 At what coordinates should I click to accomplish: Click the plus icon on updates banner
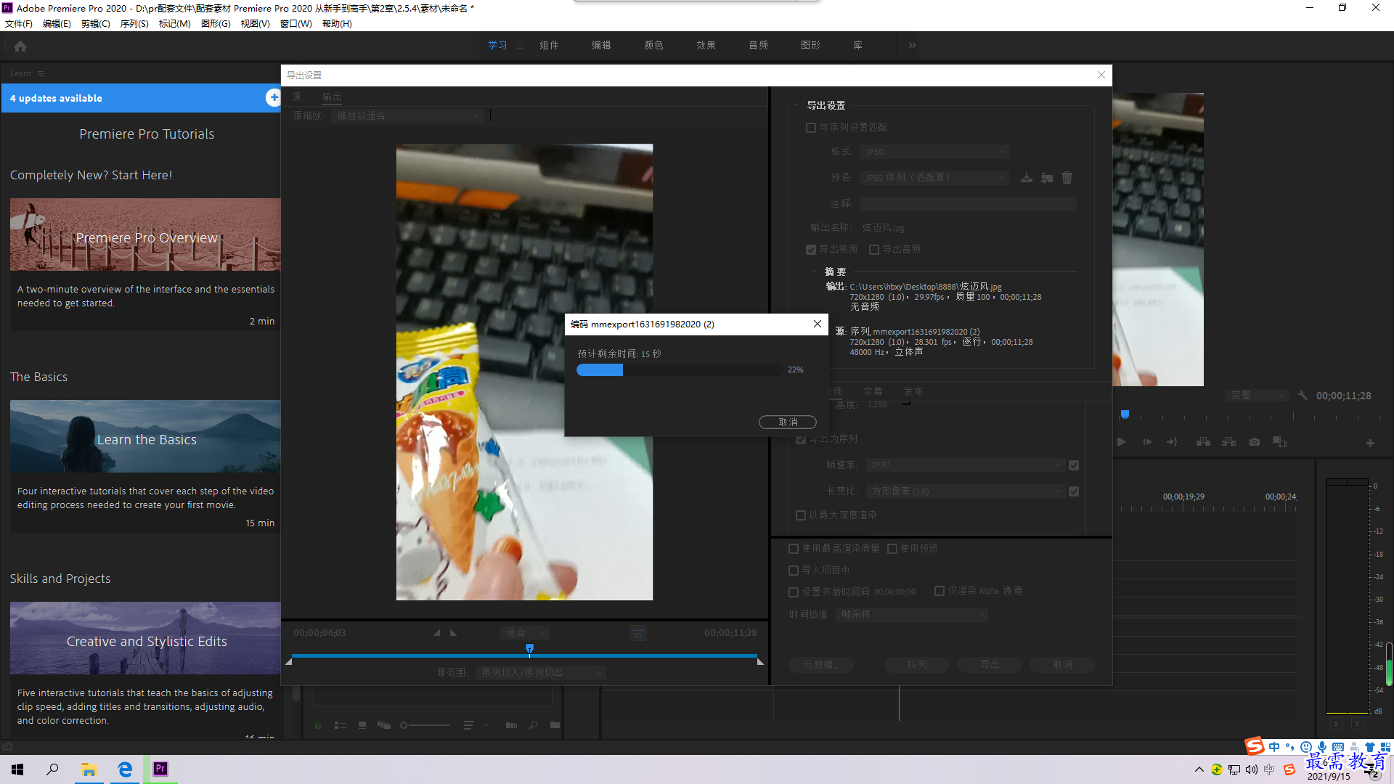pyautogui.click(x=273, y=97)
